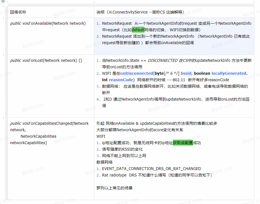Select the blue onDisconnected code text

point(136,73)
